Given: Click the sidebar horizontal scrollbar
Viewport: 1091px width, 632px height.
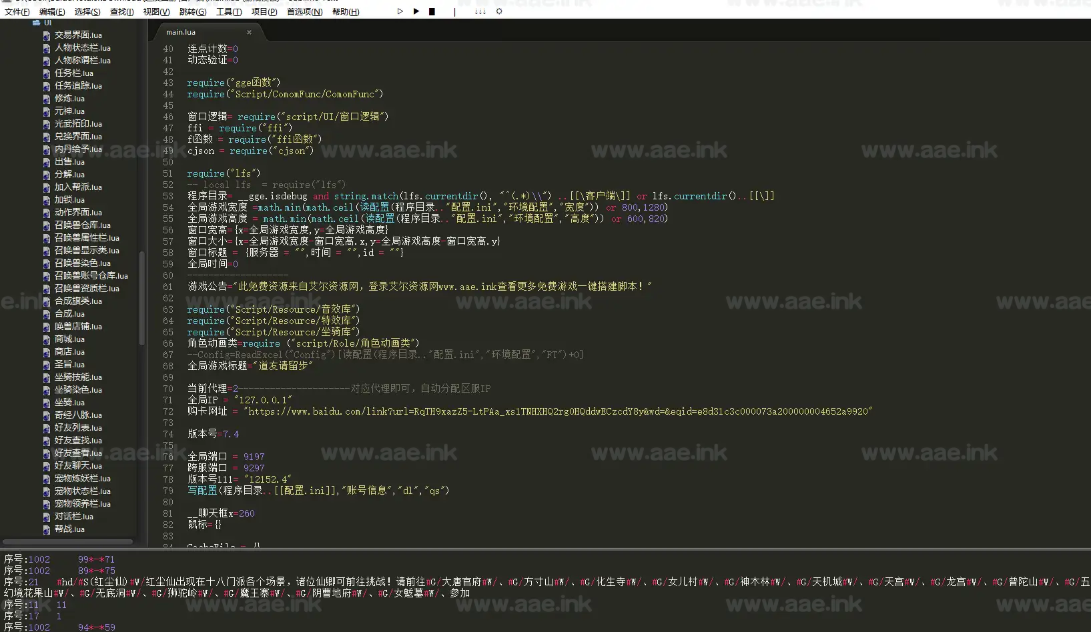Looking at the screenshot, I should tap(68, 541).
